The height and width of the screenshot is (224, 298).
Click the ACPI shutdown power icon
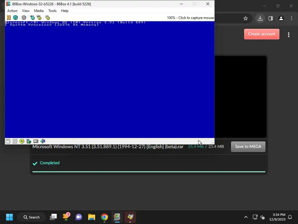tap(24, 18)
